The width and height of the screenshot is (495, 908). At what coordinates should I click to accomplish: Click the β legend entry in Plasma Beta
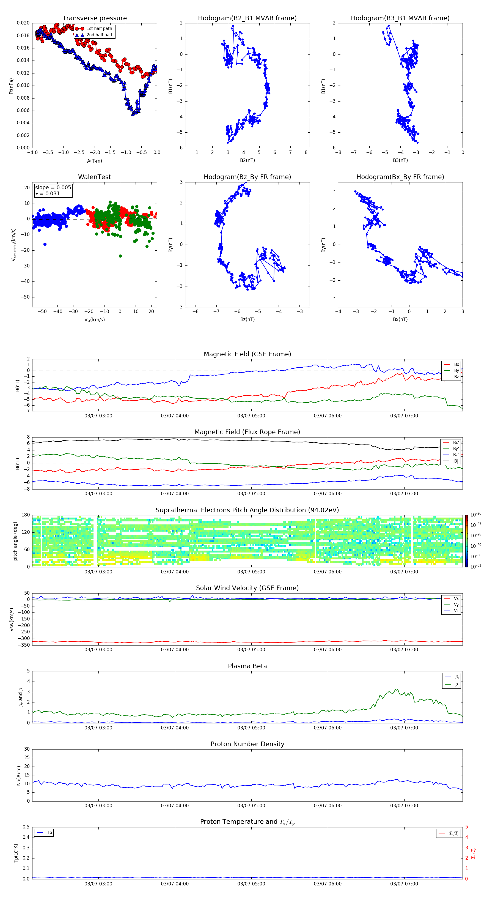[452, 685]
